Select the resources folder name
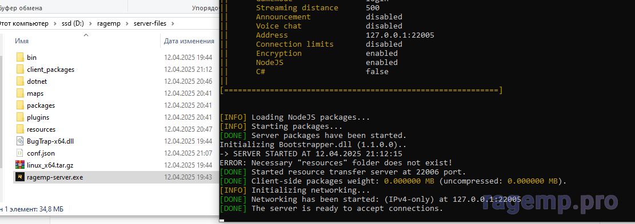Image resolution: width=635 pixels, height=224 pixels. [41, 129]
